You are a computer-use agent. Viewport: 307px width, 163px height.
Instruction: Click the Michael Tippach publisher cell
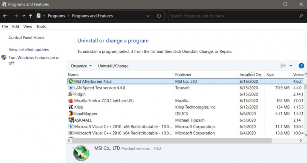[x=190, y=120]
